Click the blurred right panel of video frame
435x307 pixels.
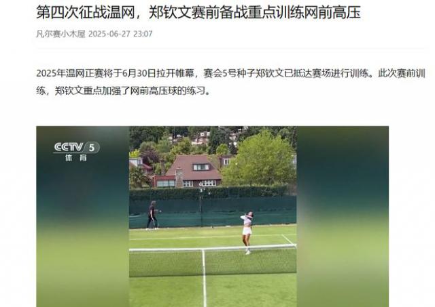[343, 216]
